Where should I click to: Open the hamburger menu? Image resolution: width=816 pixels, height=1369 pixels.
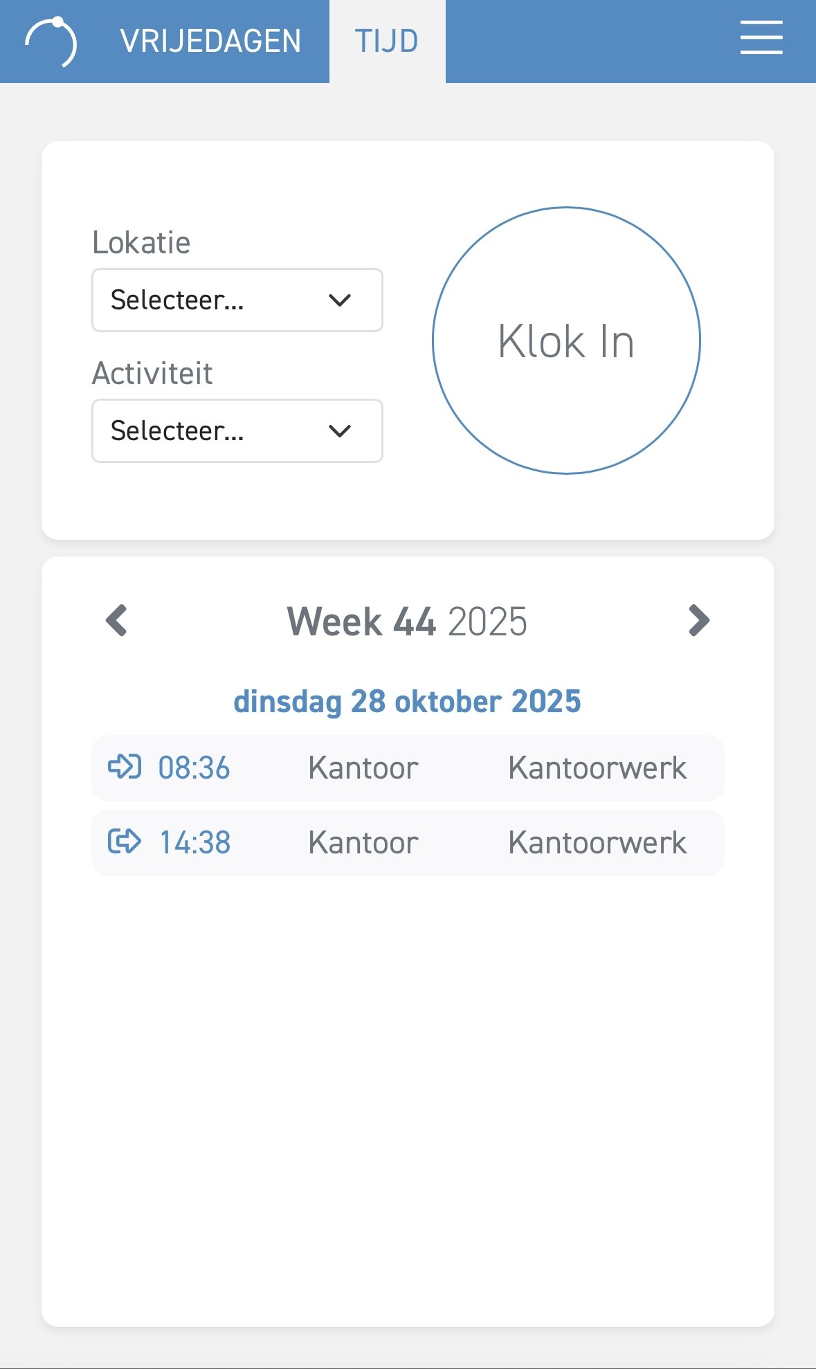(761, 38)
